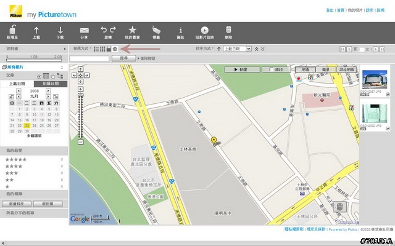Screen dimensions: 395x246
Task: Click the 旋轉 rotate icon
Action: tap(108, 30)
